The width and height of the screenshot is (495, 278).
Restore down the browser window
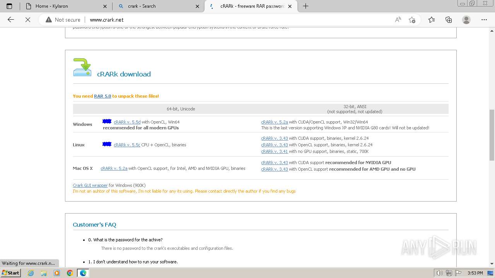coord(472,3)
